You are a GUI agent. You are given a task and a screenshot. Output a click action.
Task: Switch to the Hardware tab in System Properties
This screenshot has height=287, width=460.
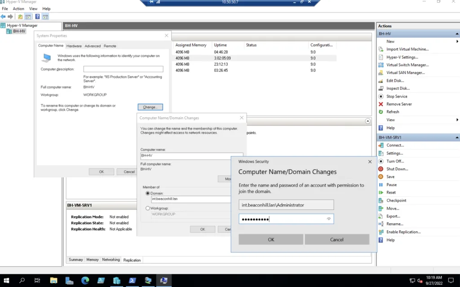(74, 46)
